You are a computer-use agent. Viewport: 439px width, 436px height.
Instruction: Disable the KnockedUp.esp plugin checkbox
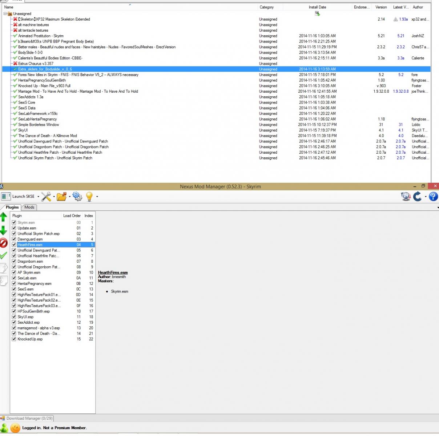coord(14,339)
